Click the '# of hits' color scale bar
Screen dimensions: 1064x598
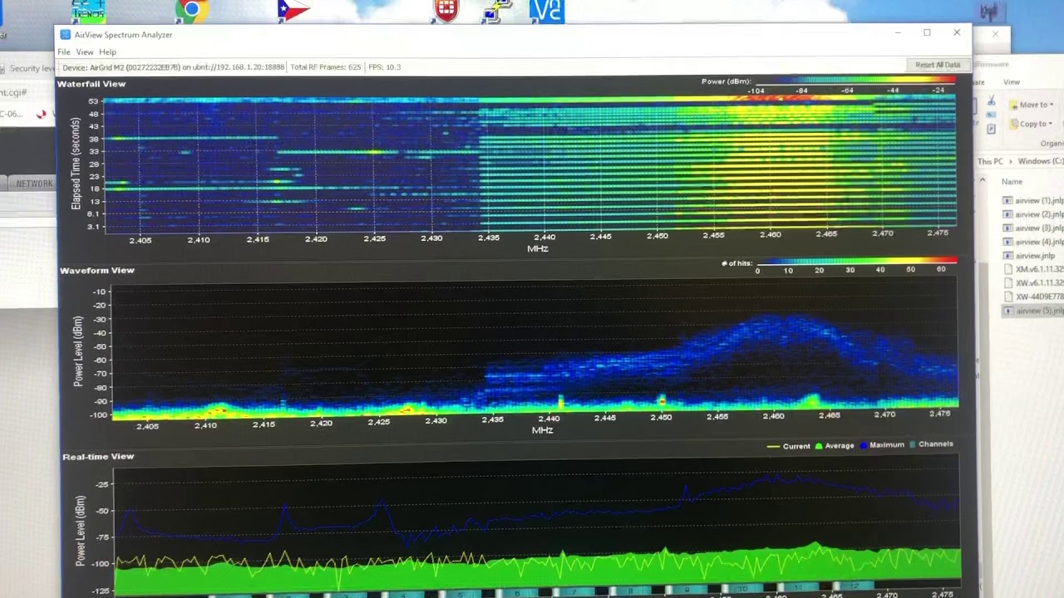856,262
